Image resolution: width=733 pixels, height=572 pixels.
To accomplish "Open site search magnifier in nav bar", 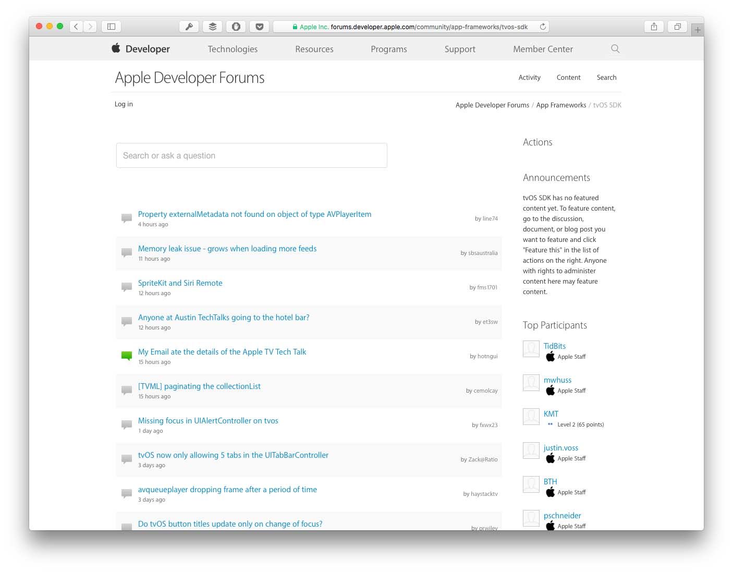I will click(615, 48).
